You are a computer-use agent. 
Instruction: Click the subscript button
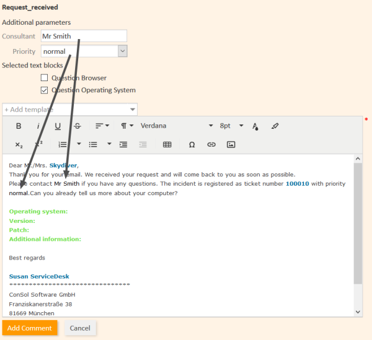click(x=19, y=144)
